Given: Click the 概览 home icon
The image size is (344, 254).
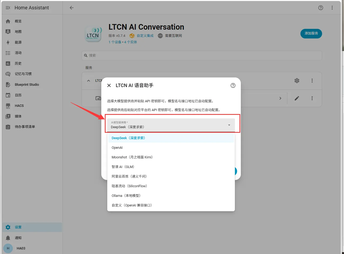Looking at the screenshot, I should click(x=8, y=21).
